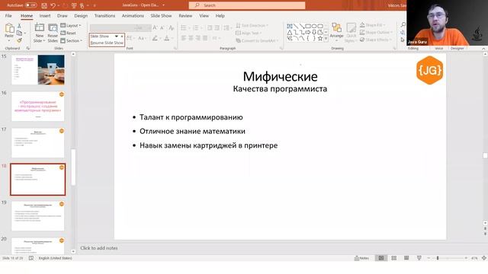Viewport: 488px width, 274px height.
Task: Open the View tab
Action: pyautogui.click(x=204, y=15)
